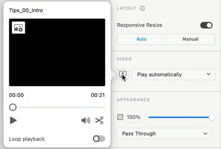Mute the video volume speaker icon
The image size is (221, 149).
point(85,120)
